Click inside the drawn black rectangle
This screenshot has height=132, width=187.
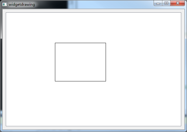tap(80, 62)
